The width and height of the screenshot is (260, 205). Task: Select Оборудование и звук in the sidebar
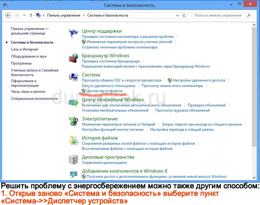click(29, 56)
